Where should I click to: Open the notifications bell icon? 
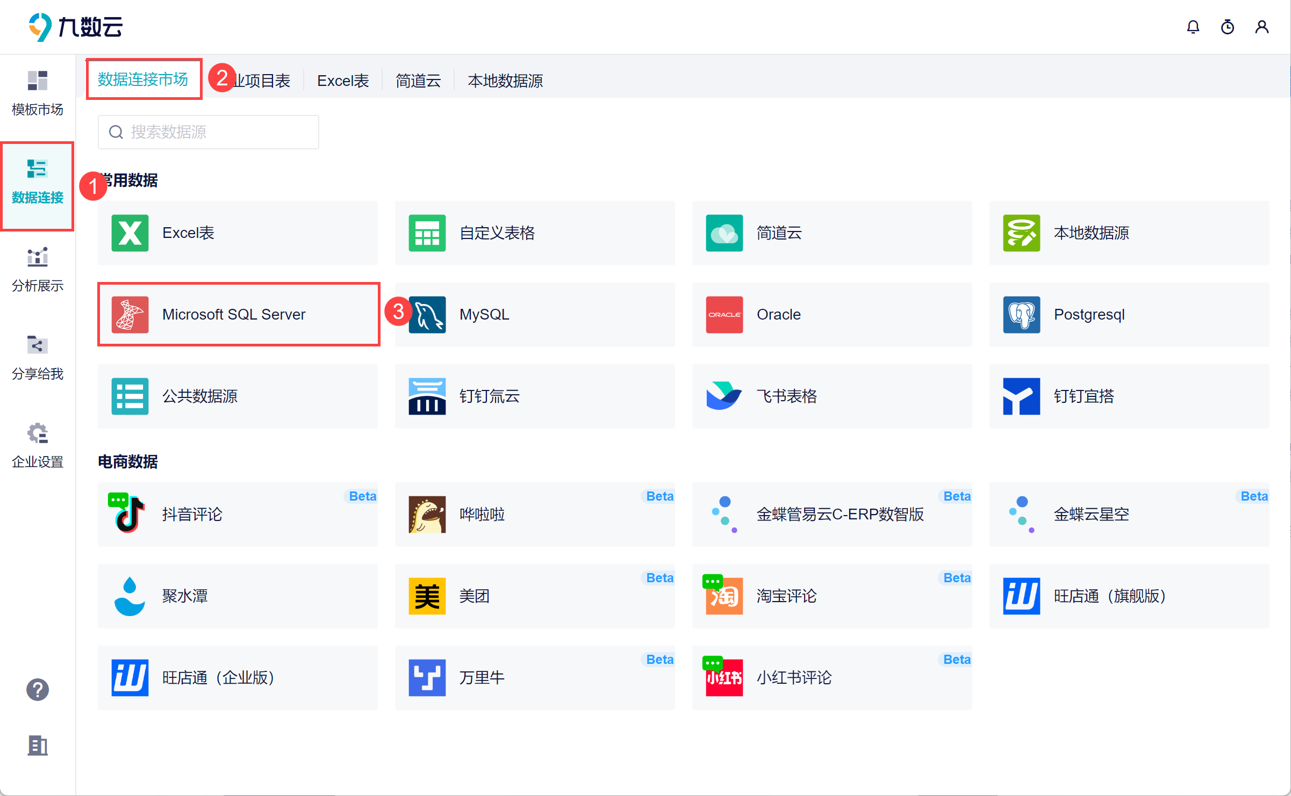[1193, 27]
